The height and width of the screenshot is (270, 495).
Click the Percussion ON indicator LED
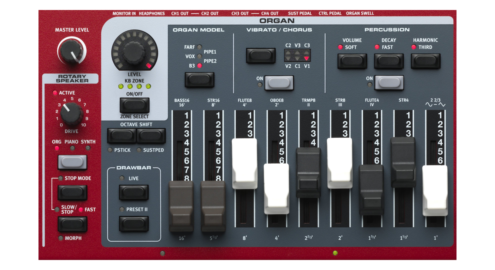click(x=370, y=85)
